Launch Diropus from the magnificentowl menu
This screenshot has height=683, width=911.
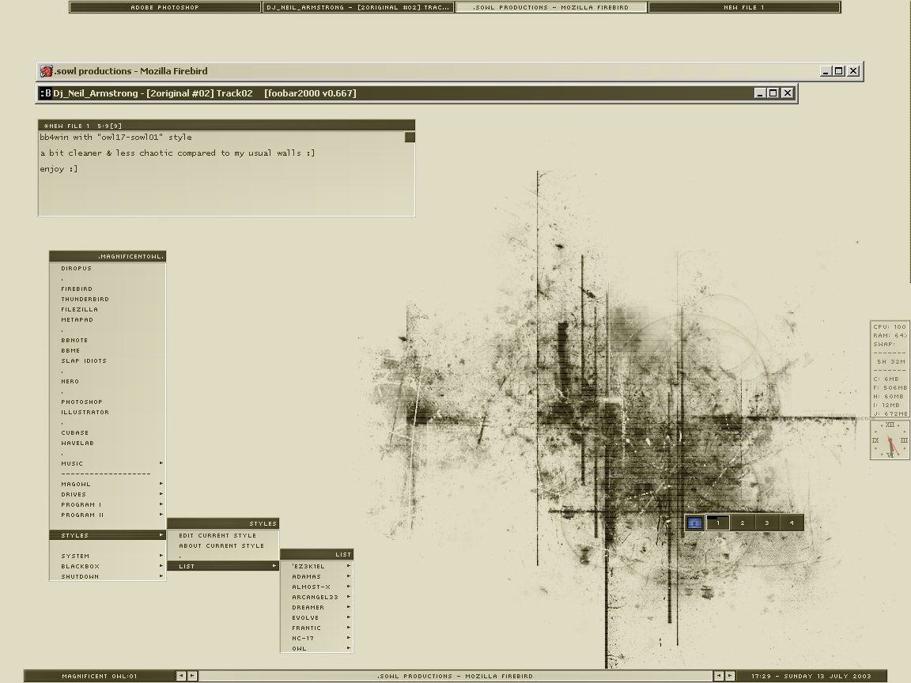pos(108,268)
